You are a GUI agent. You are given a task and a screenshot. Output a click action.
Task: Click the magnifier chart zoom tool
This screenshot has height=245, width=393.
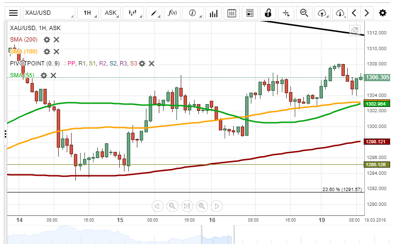(304, 13)
